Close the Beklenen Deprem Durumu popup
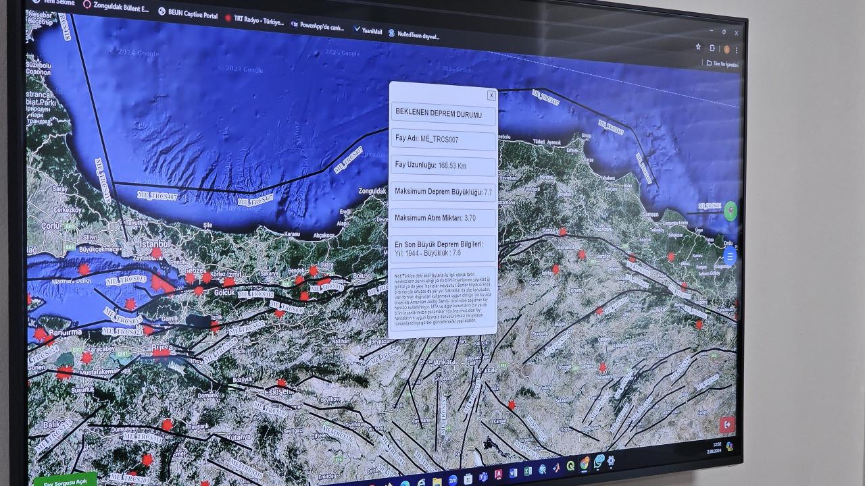865x486 pixels. click(491, 96)
